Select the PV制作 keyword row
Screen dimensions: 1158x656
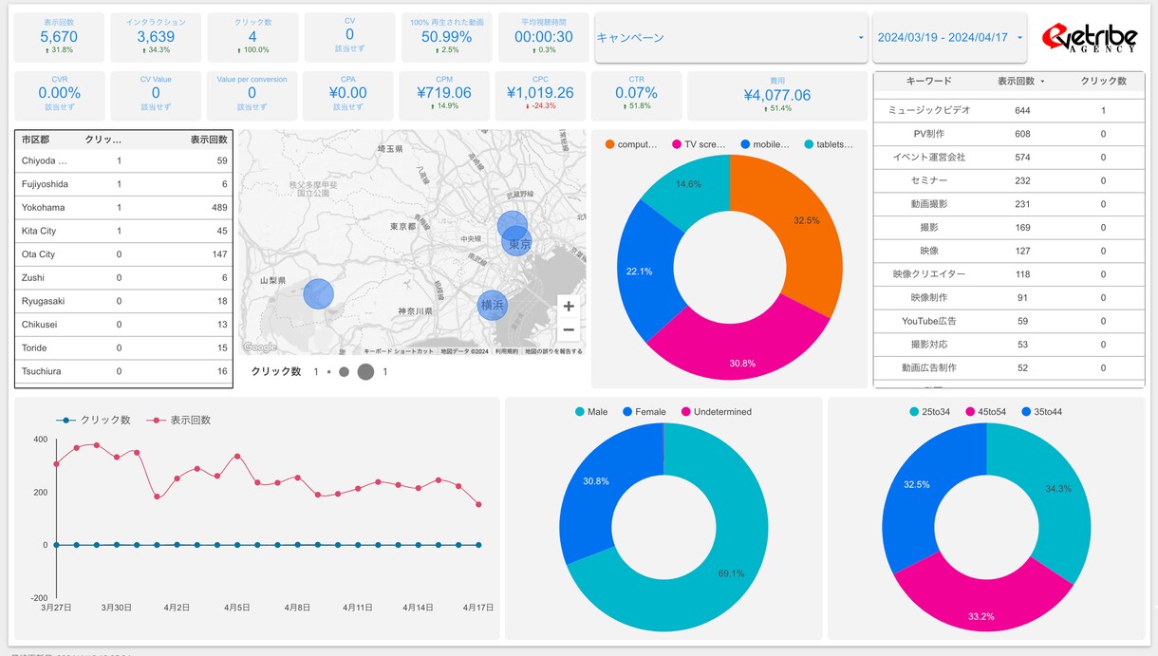click(x=1009, y=134)
